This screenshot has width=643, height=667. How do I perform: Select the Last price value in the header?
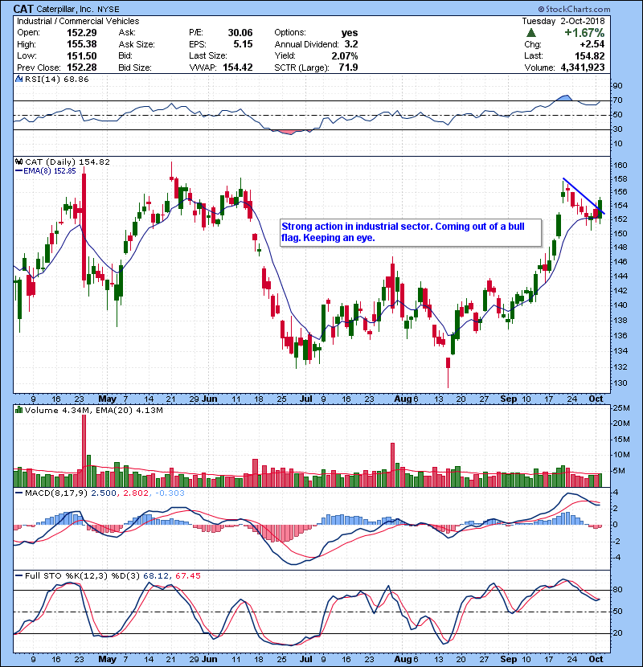(589, 55)
